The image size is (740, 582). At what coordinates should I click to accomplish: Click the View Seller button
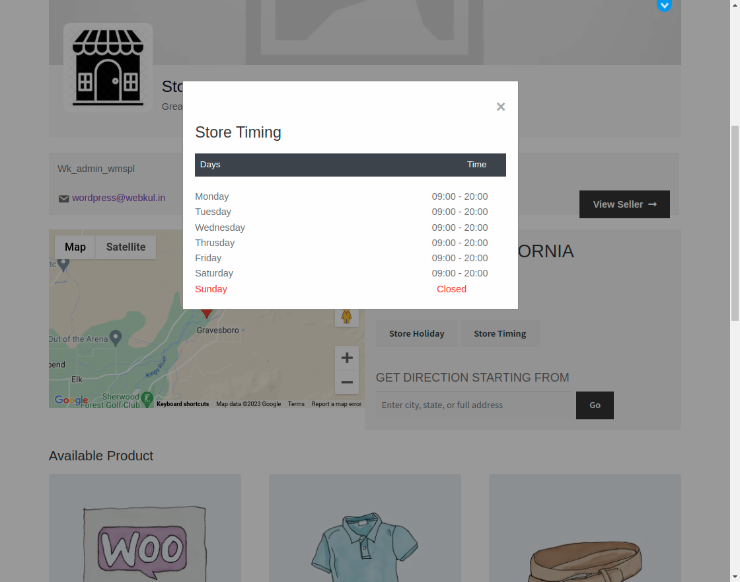click(624, 204)
